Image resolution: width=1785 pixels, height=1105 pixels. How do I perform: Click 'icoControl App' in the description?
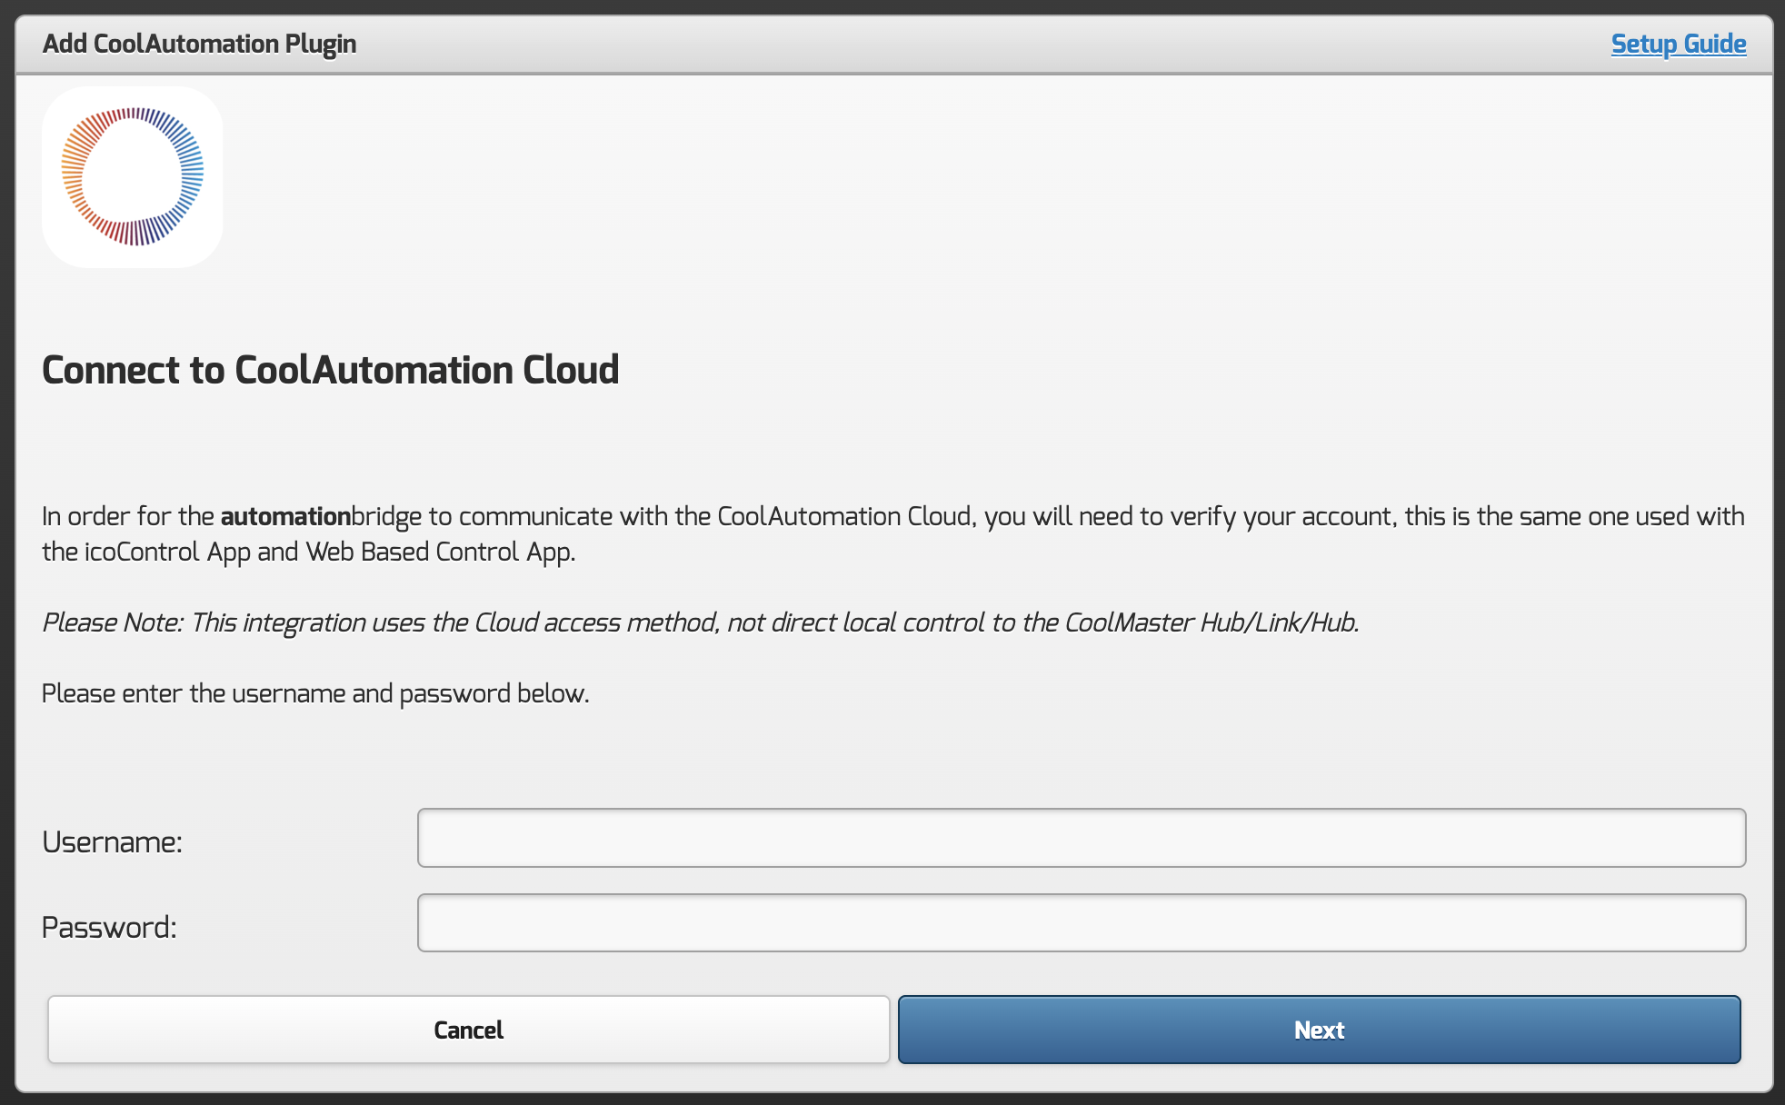click(x=167, y=552)
